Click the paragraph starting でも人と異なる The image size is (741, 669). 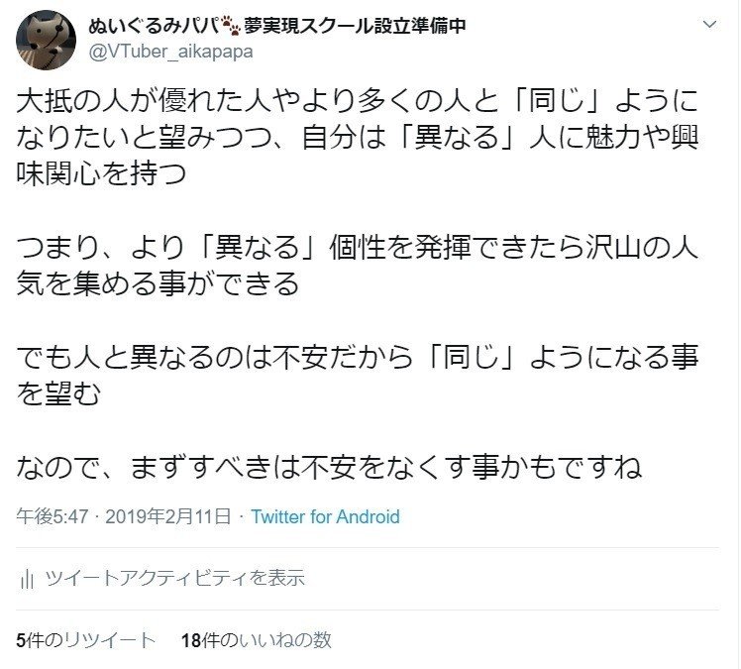[358, 375]
